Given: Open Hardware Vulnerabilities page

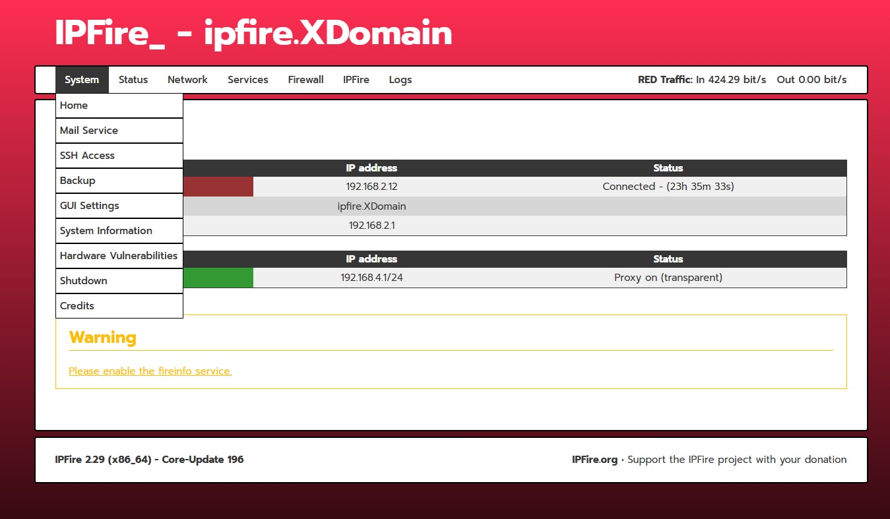Looking at the screenshot, I should click(x=119, y=256).
